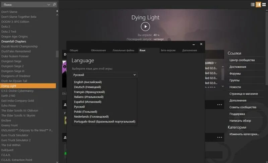Select the Язык tab
Viewport: 268px width, 163px height.
(142, 50)
